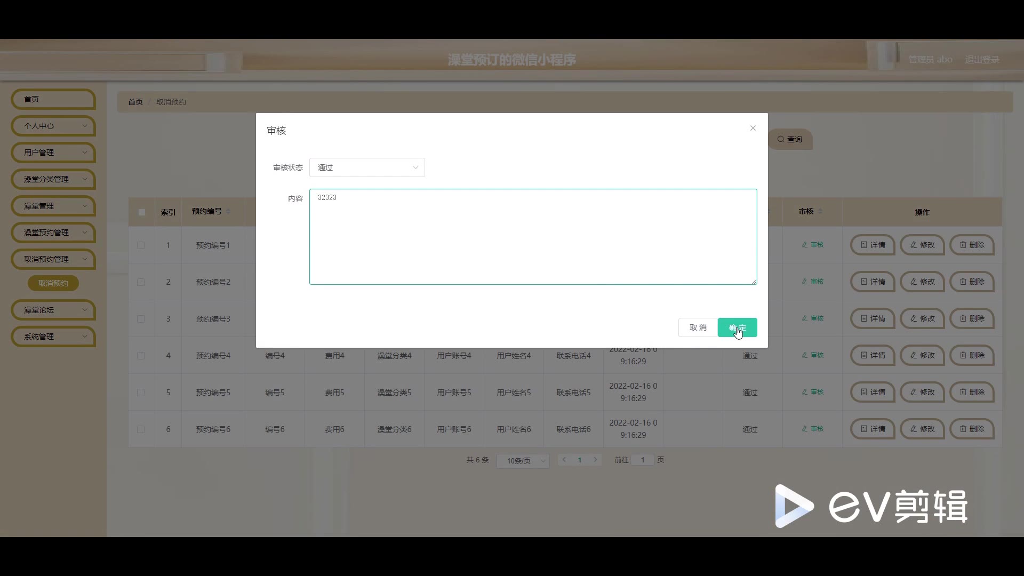Check the checkbox for row 5

(x=141, y=393)
